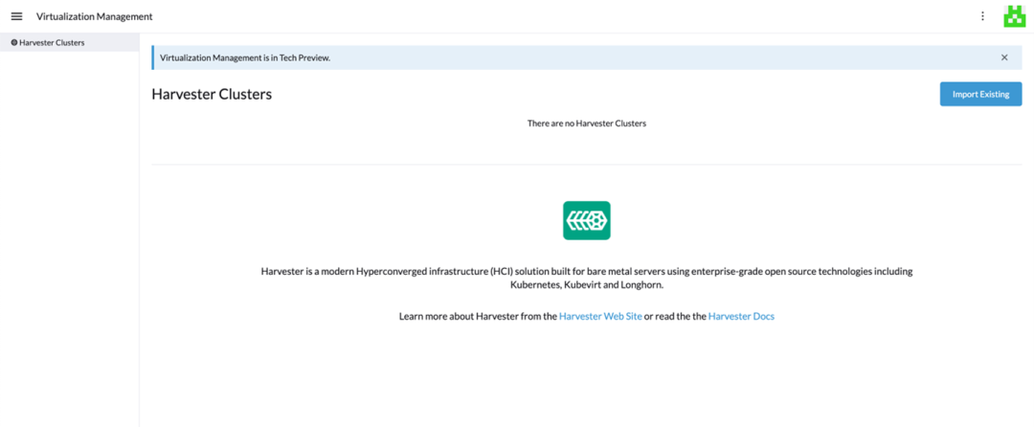Click the 'Learn more about Harvester from the' text
Viewport: 1034px width, 427px height.
478,316
